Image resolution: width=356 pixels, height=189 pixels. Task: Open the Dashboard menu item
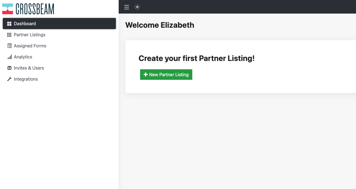pos(59,24)
